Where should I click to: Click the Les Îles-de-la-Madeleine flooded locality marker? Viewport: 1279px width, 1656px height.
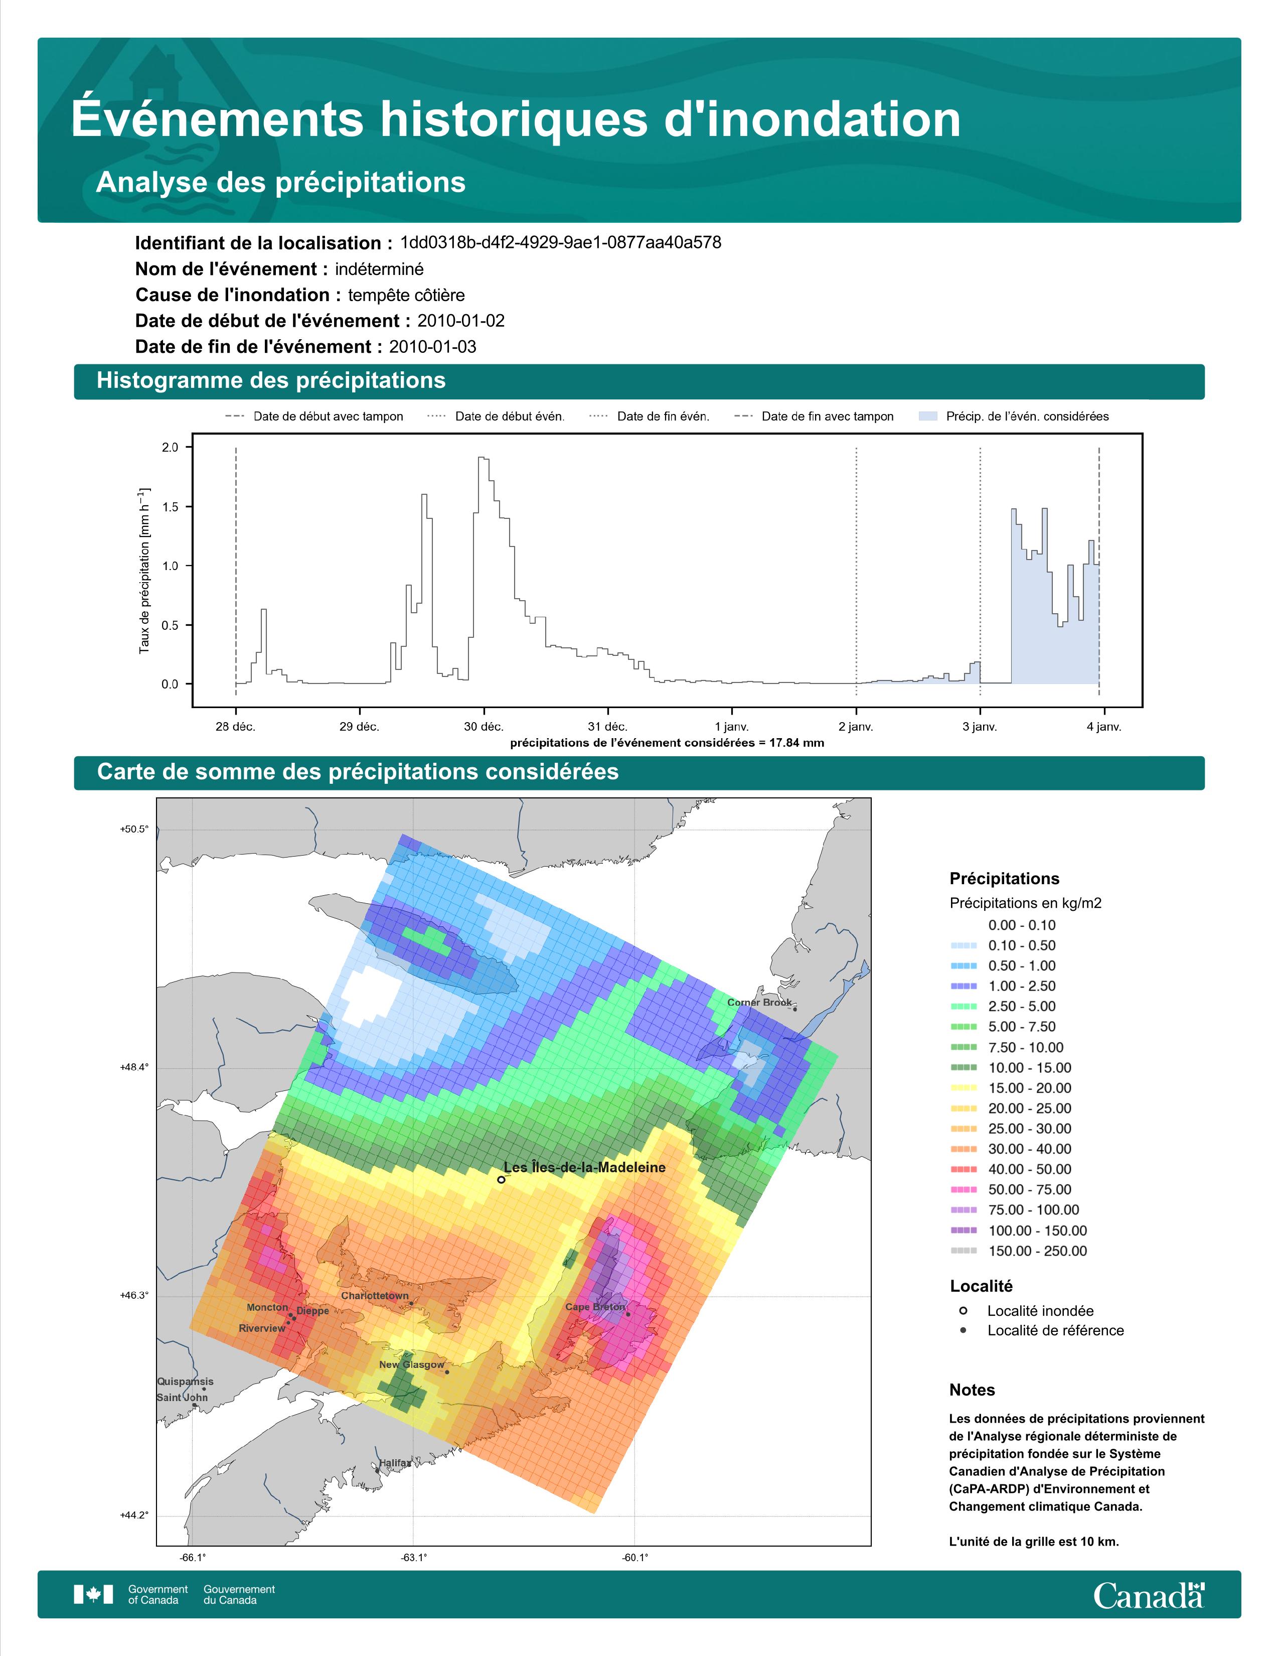coord(501,1180)
